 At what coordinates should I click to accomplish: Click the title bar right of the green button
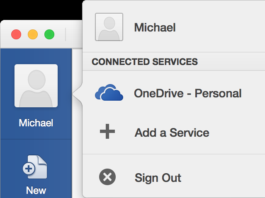[x=74, y=34]
